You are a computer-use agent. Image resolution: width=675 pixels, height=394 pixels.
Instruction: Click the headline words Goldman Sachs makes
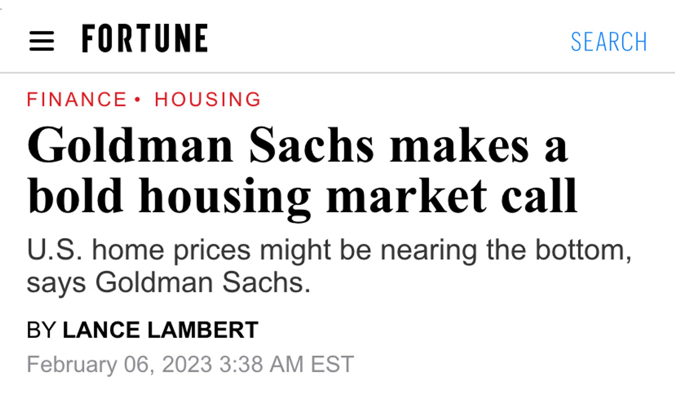coord(278,145)
